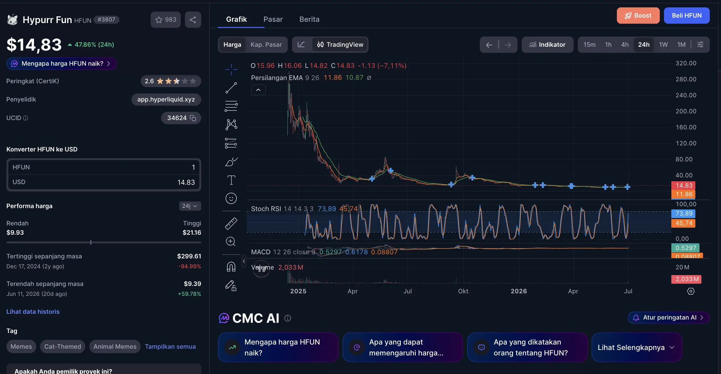Click Tampilkan semua tags link
The height and width of the screenshot is (374, 721).
click(170, 346)
